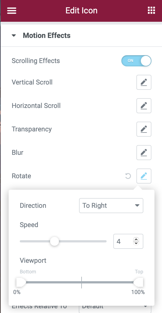Increase Speed value with up arrow
Screen dimensions: 162x313
click(136, 239)
